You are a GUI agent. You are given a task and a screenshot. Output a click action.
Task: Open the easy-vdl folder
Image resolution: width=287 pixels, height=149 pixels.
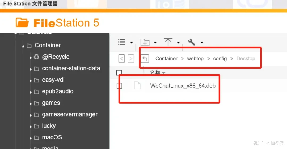(53, 80)
